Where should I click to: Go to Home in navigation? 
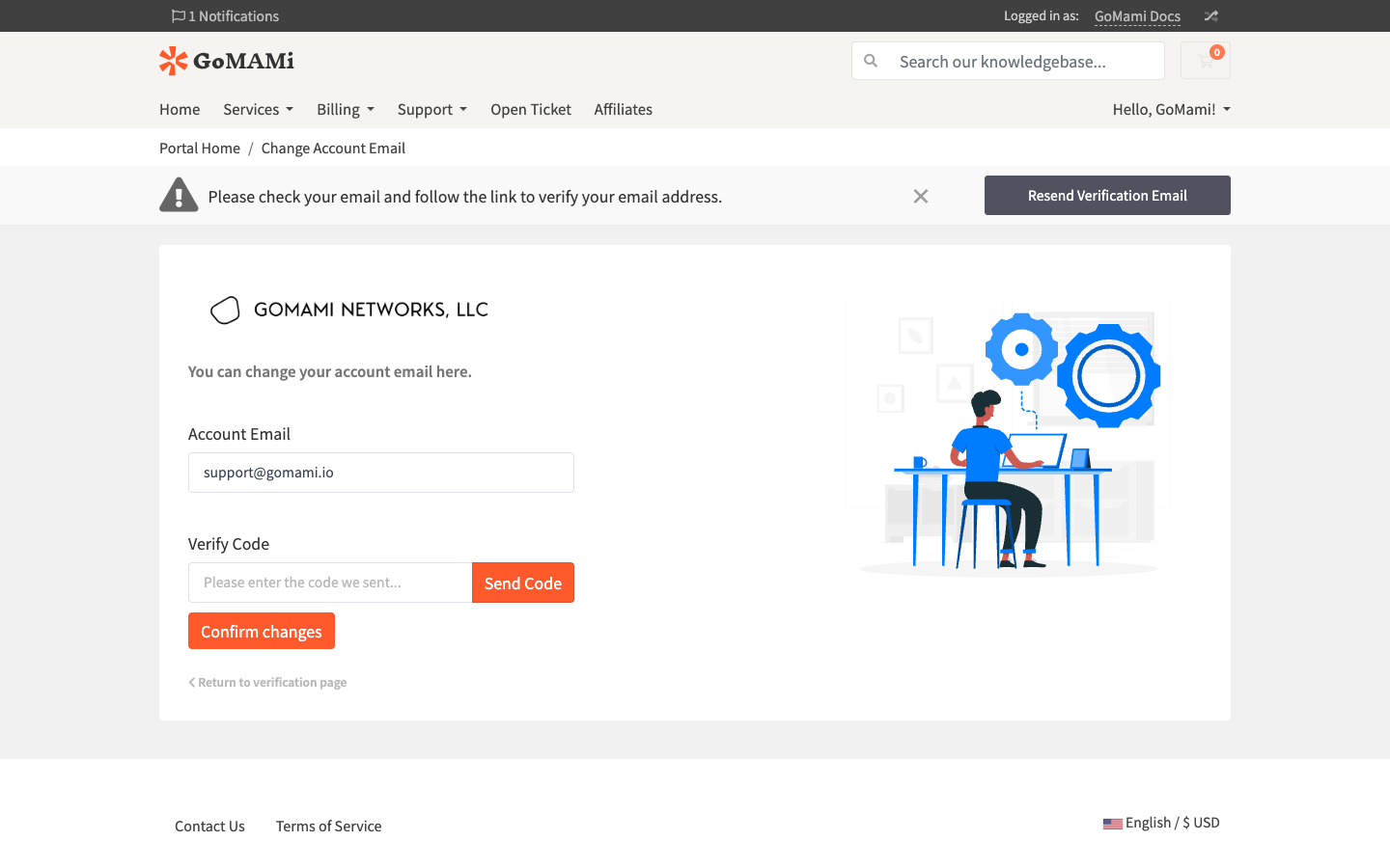pyautogui.click(x=180, y=110)
